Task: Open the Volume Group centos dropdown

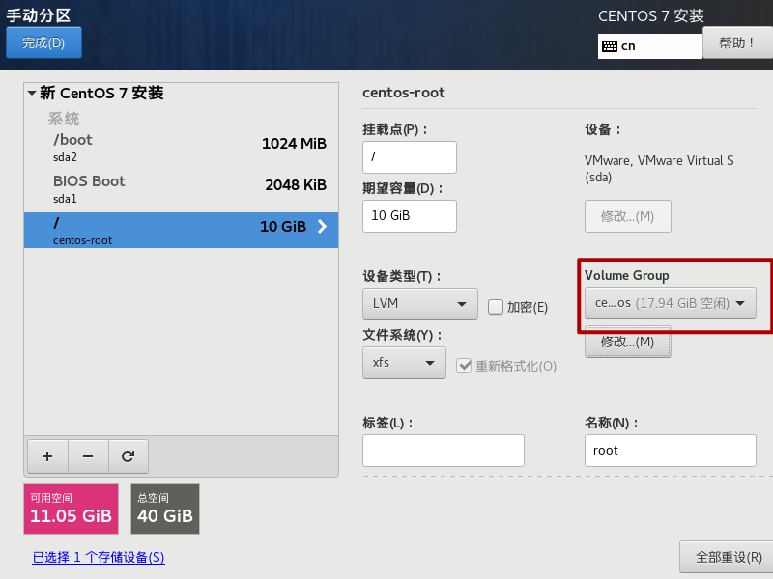Action: [x=670, y=303]
